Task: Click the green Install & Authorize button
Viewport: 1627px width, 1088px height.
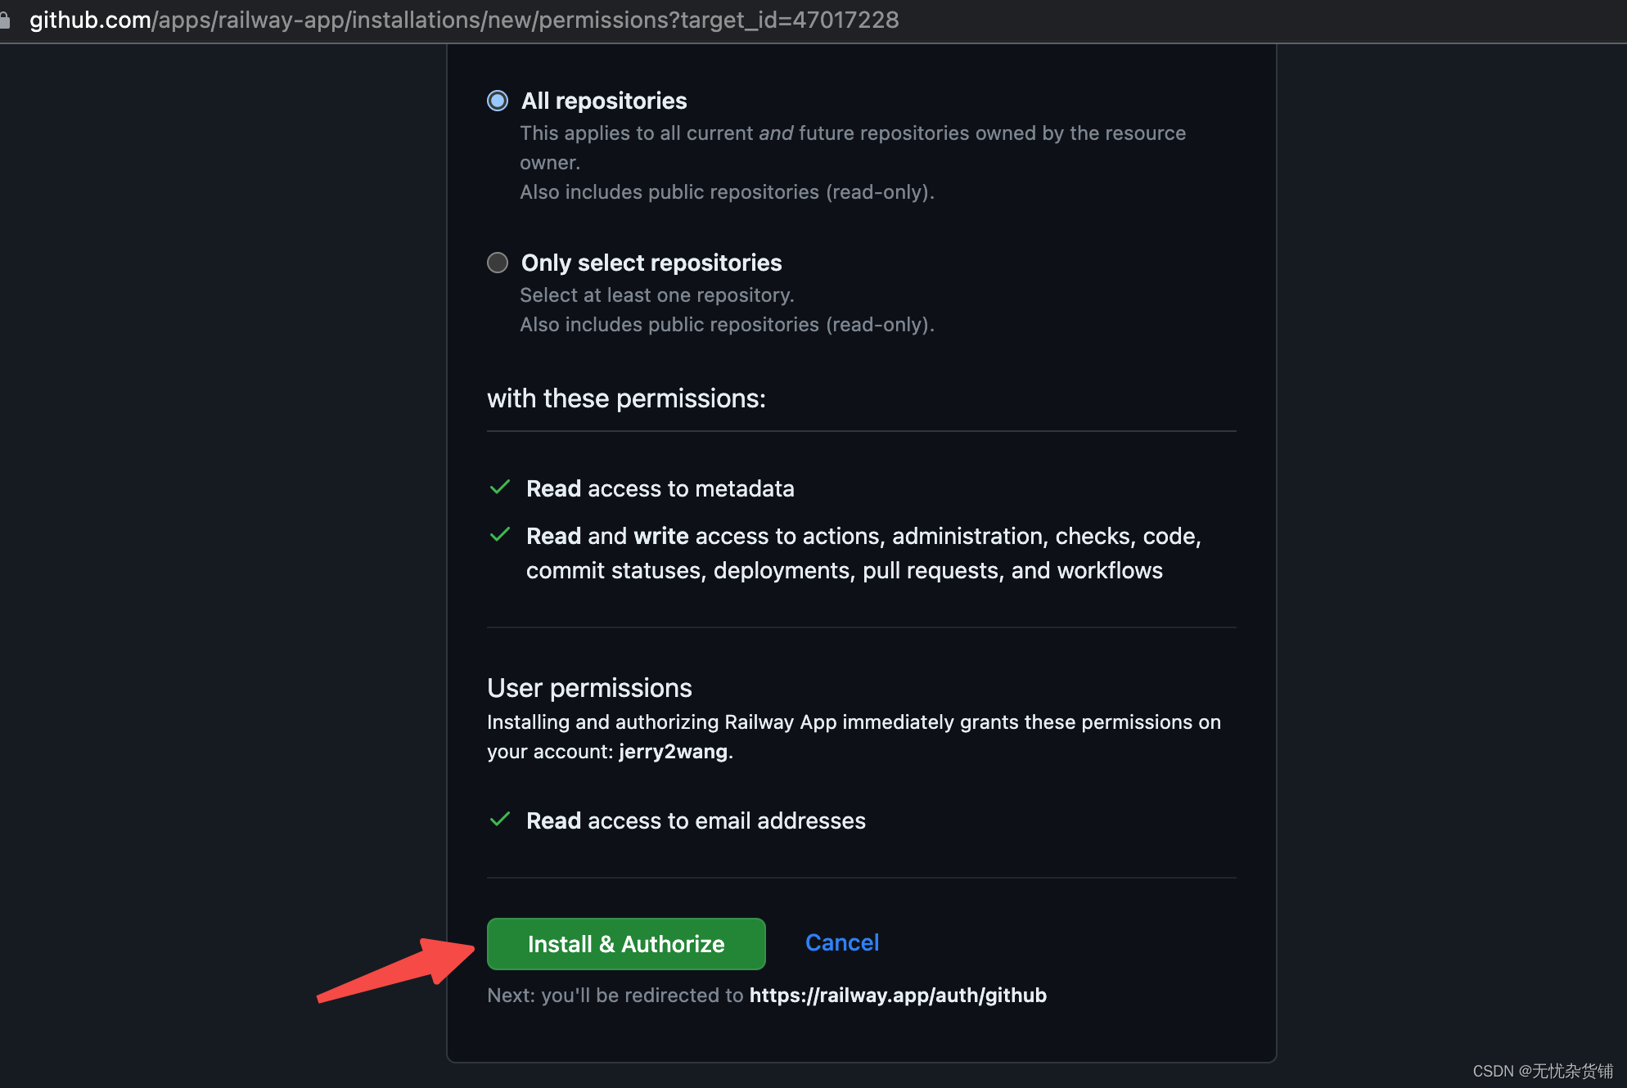Action: click(x=626, y=943)
